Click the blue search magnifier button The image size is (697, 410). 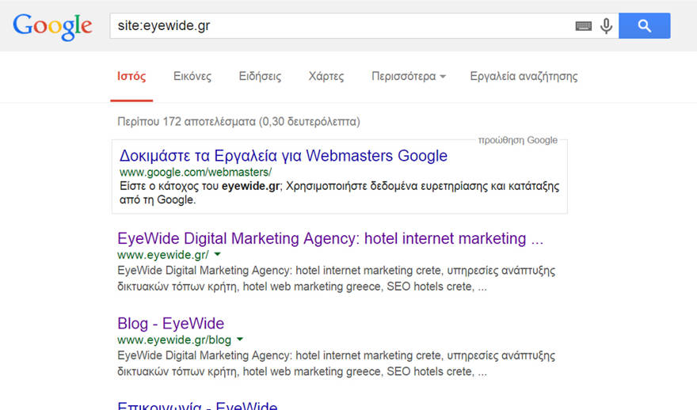[x=645, y=26]
